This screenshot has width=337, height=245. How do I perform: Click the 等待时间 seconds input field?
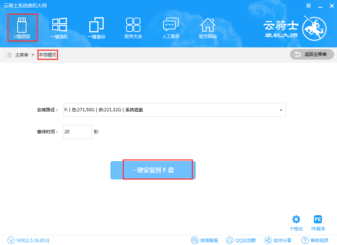pyautogui.click(x=78, y=131)
